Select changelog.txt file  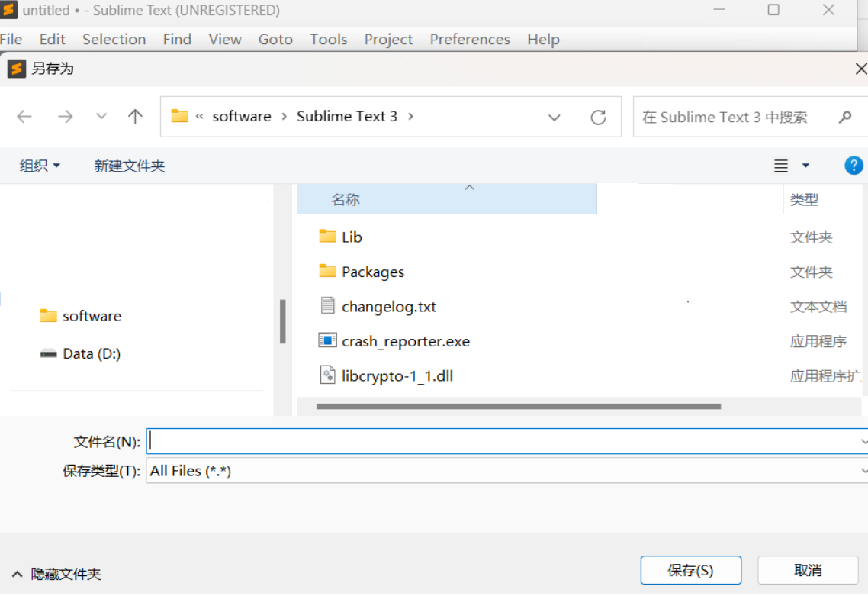click(x=388, y=306)
